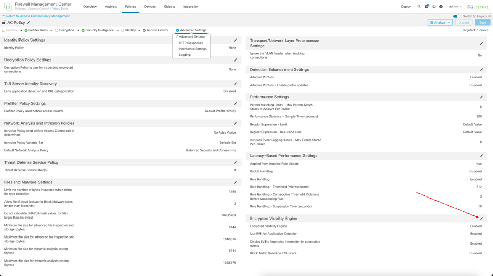Open the Analyze dropdown
This screenshot has height=276, width=493.
[x=440, y=22]
